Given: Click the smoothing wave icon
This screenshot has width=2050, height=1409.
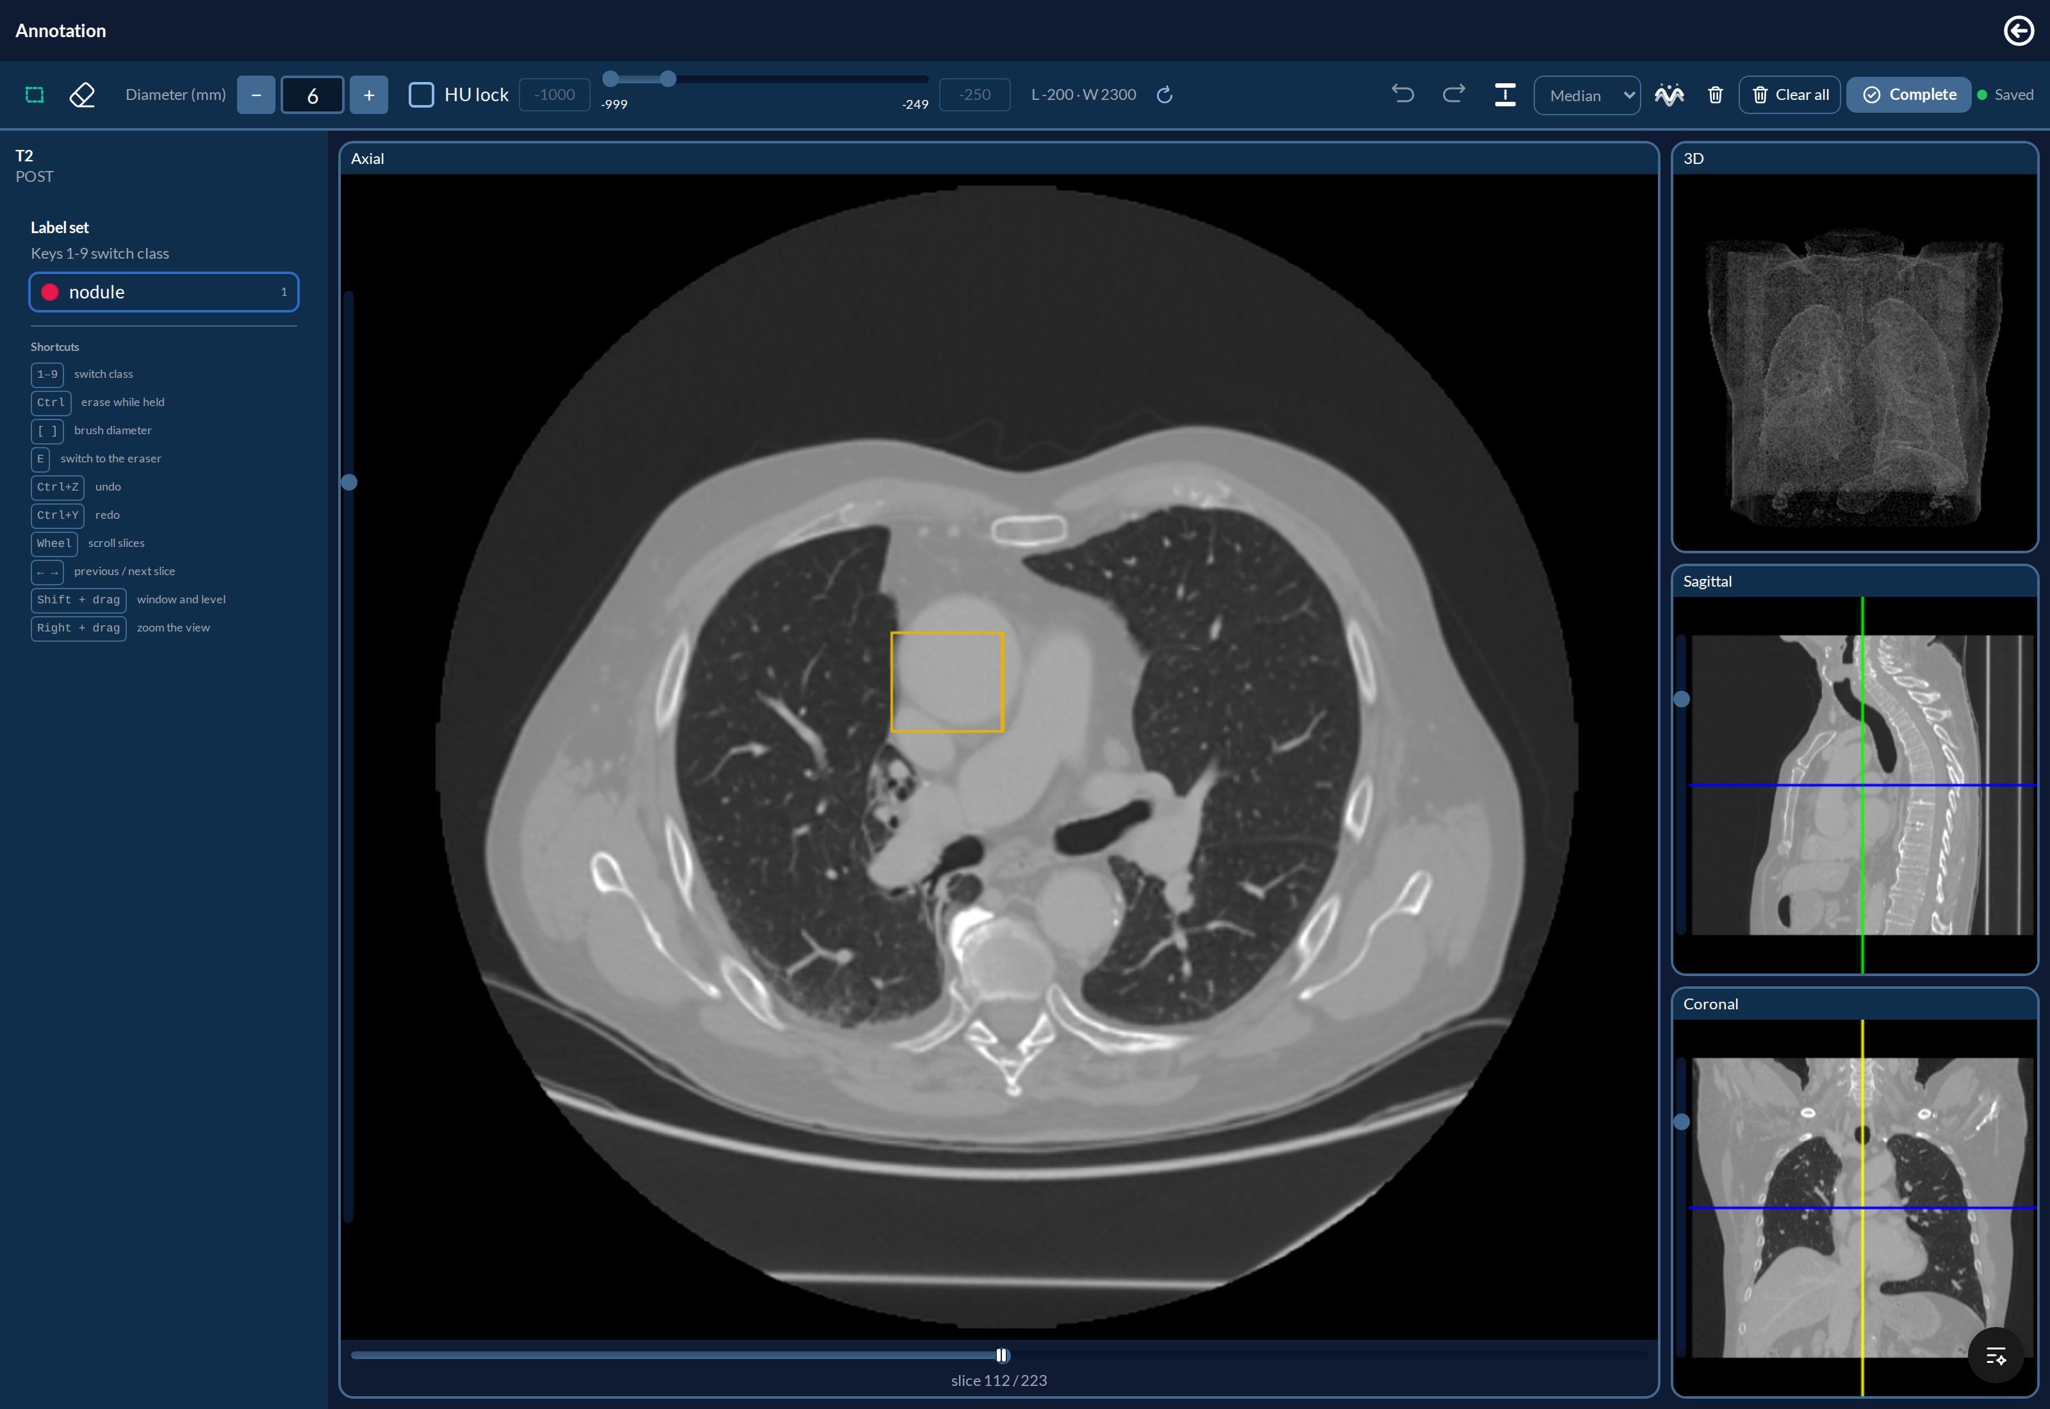Looking at the screenshot, I should (1669, 94).
